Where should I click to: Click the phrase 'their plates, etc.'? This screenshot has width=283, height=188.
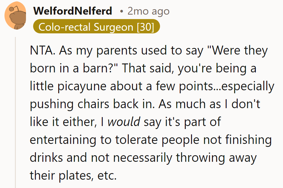click(73, 176)
